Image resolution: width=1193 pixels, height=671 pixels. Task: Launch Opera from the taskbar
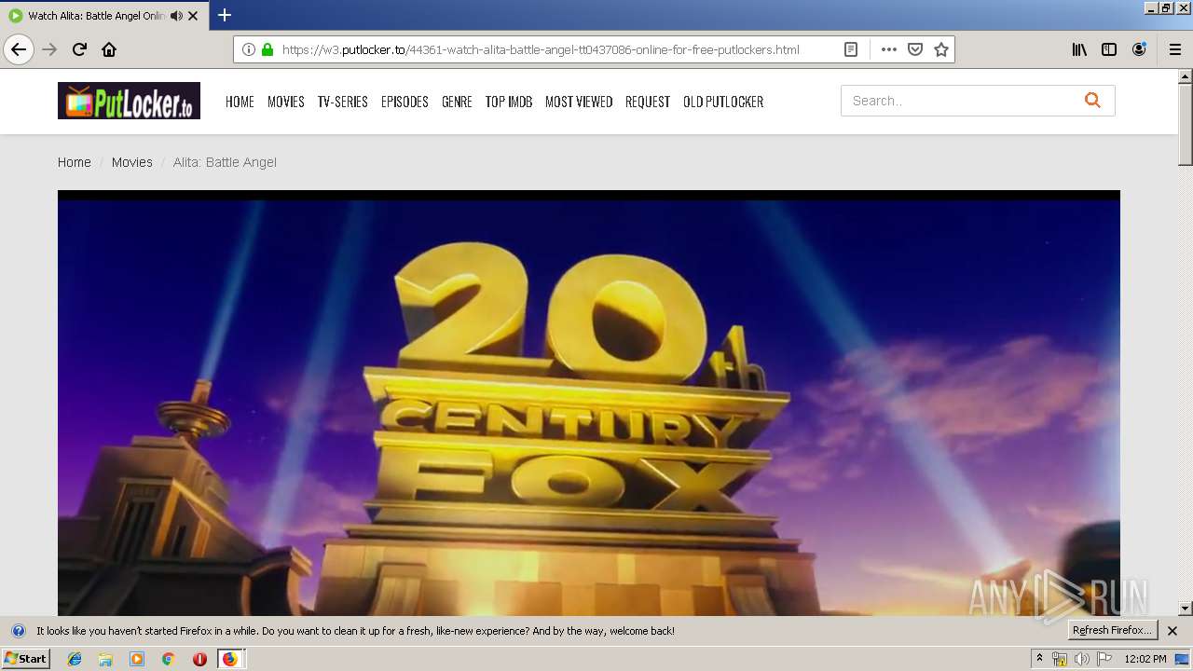pyautogui.click(x=199, y=659)
